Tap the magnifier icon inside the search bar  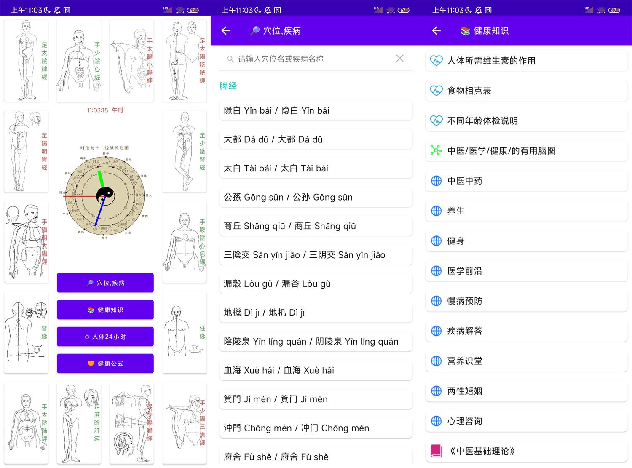tap(231, 59)
